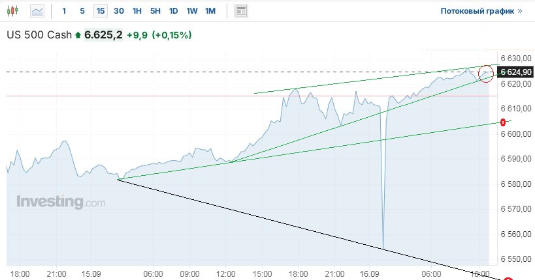Select the active 15 minute timeframe

(100, 11)
